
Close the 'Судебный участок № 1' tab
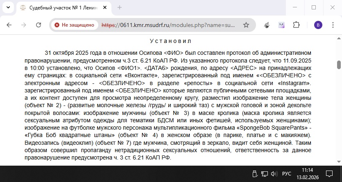[x=104, y=7]
